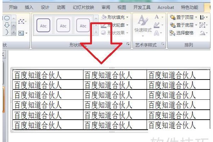Expand the text box dropdown arrow
The image size is (213, 142).
(x=26, y=33)
